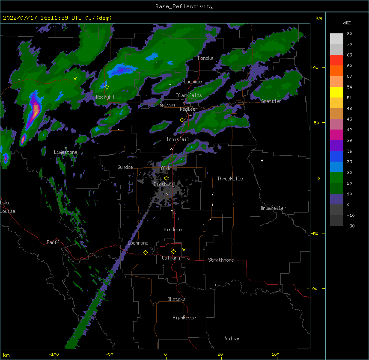The width and height of the screenshot is (369, 360).
Task: Click the dBZ legend heading
Action: [347, 23]
